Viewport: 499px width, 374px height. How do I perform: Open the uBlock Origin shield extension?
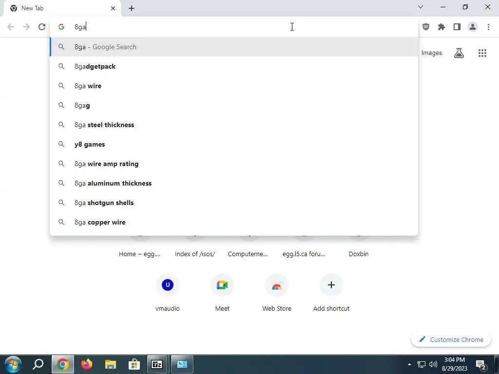click(426, 27)
